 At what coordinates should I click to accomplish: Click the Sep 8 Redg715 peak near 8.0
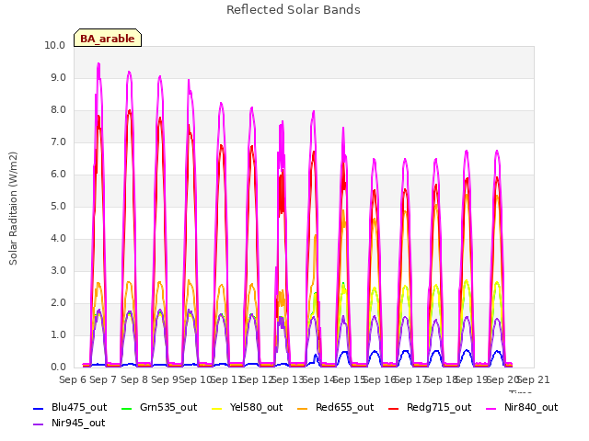[x=130, y=111]
